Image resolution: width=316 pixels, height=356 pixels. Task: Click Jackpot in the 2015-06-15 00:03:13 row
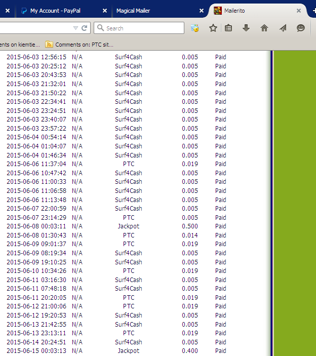point(129,351)
